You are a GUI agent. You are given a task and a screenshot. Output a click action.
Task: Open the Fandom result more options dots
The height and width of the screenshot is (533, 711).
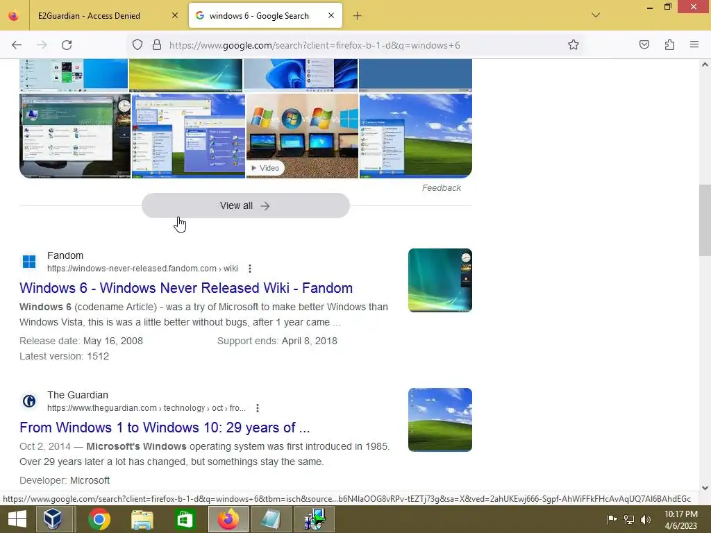point(250,269)
